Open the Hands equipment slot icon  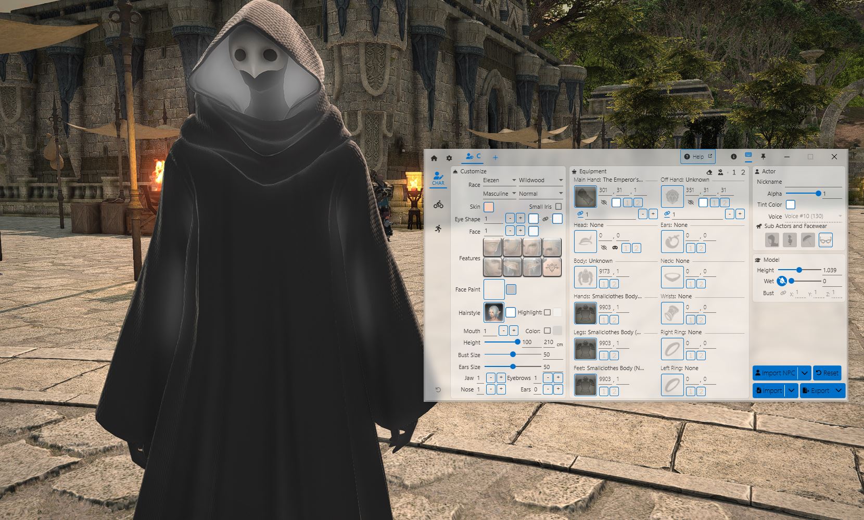pyautogui.click(x=585, y=313)
